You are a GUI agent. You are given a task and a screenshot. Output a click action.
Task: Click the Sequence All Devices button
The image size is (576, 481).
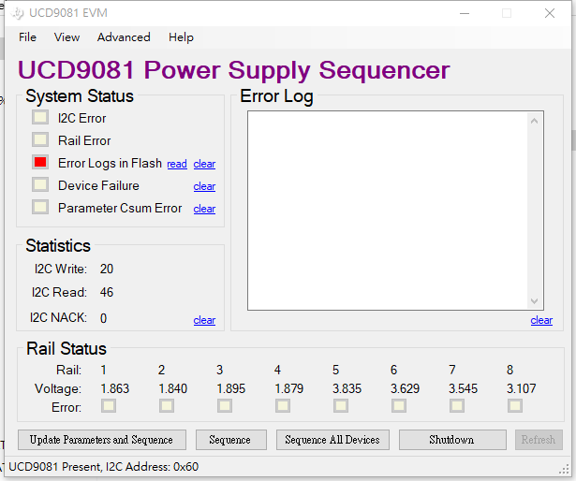[332, 440]
